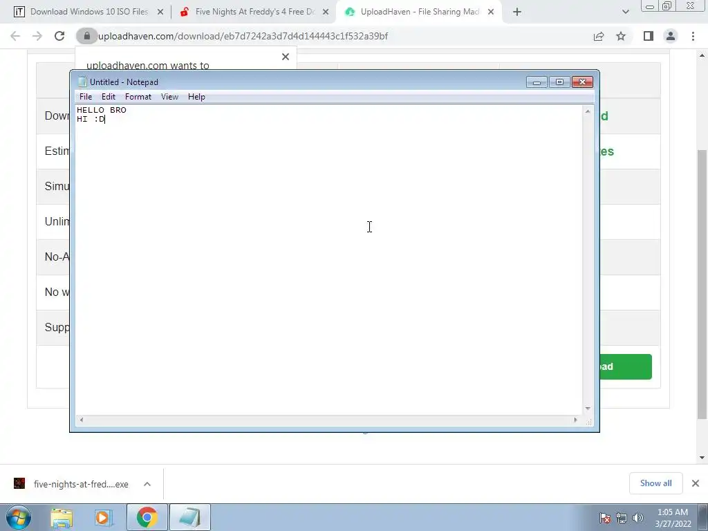Expand download item options chevron
The width and height of the screenshot is (708, 531).
tap(147, 484)
